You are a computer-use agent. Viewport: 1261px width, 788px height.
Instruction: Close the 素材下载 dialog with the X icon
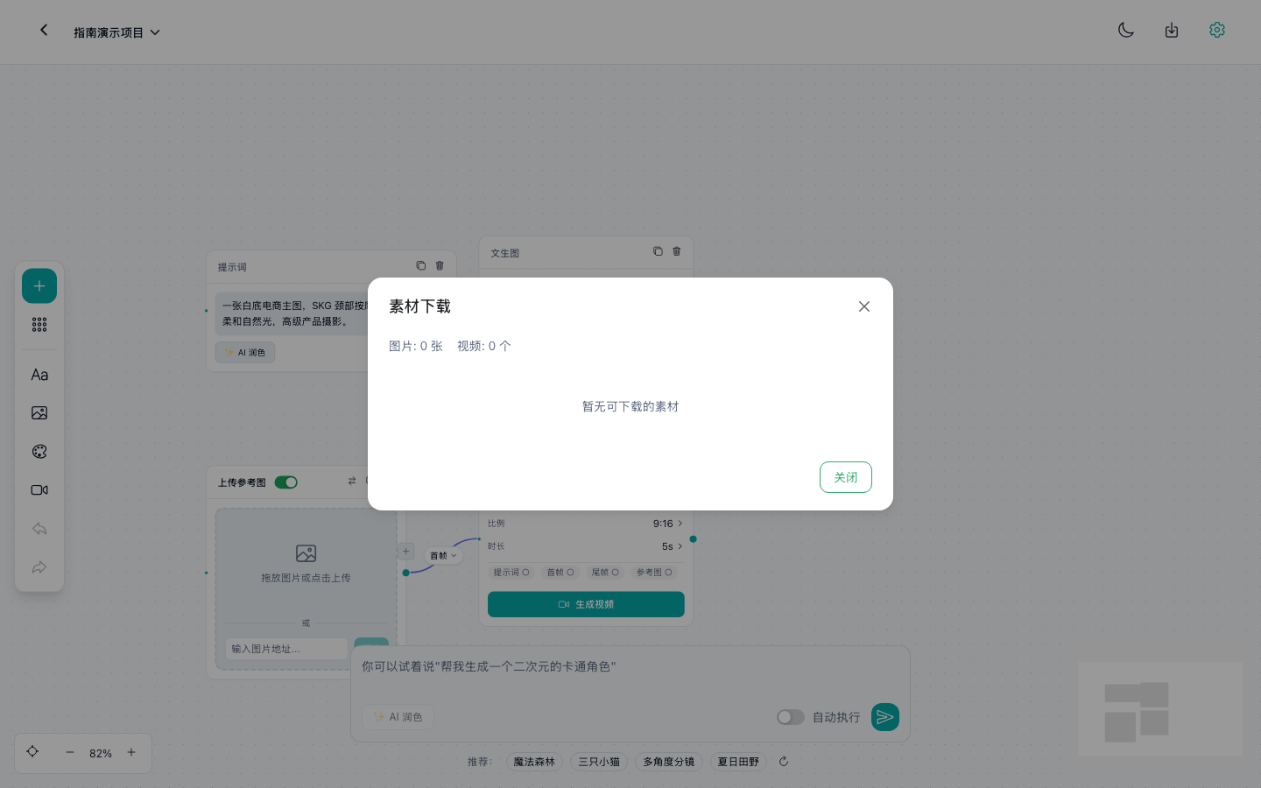864,306
